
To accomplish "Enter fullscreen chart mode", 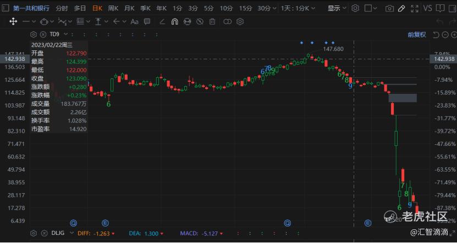I will click(414, 8).
